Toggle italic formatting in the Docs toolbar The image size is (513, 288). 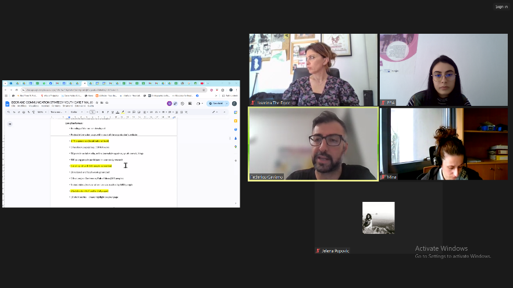[x=108, y=112]
